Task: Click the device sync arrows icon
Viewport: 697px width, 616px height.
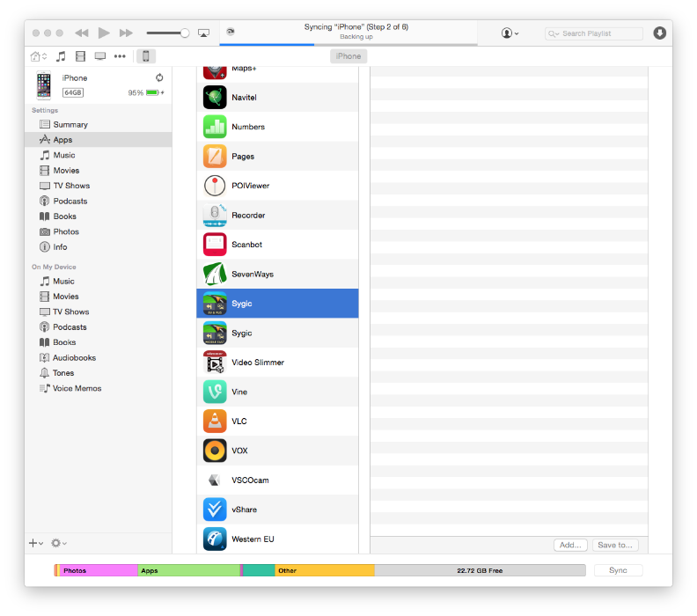Action: (159, 77)
